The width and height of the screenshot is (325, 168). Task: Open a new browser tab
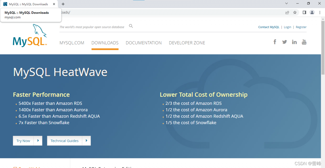pyautogui.click(x=63, y=4)
